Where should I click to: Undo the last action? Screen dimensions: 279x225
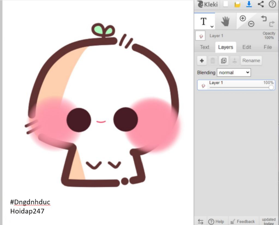point(264,18)
